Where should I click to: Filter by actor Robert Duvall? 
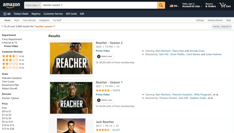pos(10,88)
